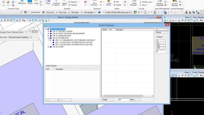The height and width of the screenshot is (115, 204).
Task: Click the Height value input field
Action: pos(124,100)
